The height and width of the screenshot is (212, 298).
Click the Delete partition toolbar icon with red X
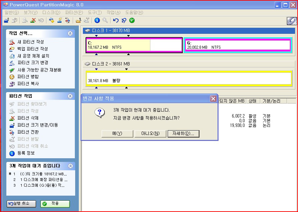click(x=33, y=20)
